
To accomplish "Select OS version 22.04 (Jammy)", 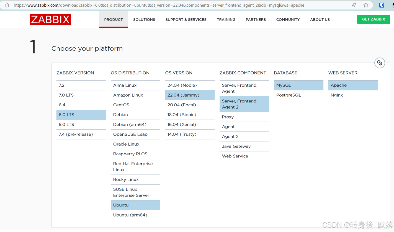I will click(x=190, y=95).
